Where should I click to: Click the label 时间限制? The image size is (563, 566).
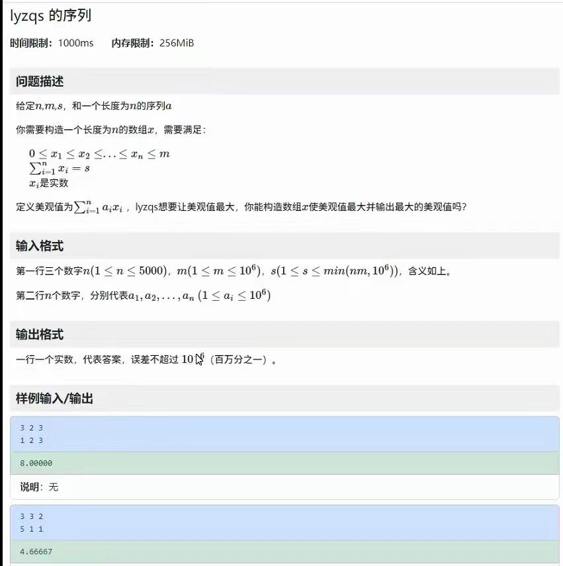pyautogui.click(x=31, y=43)
